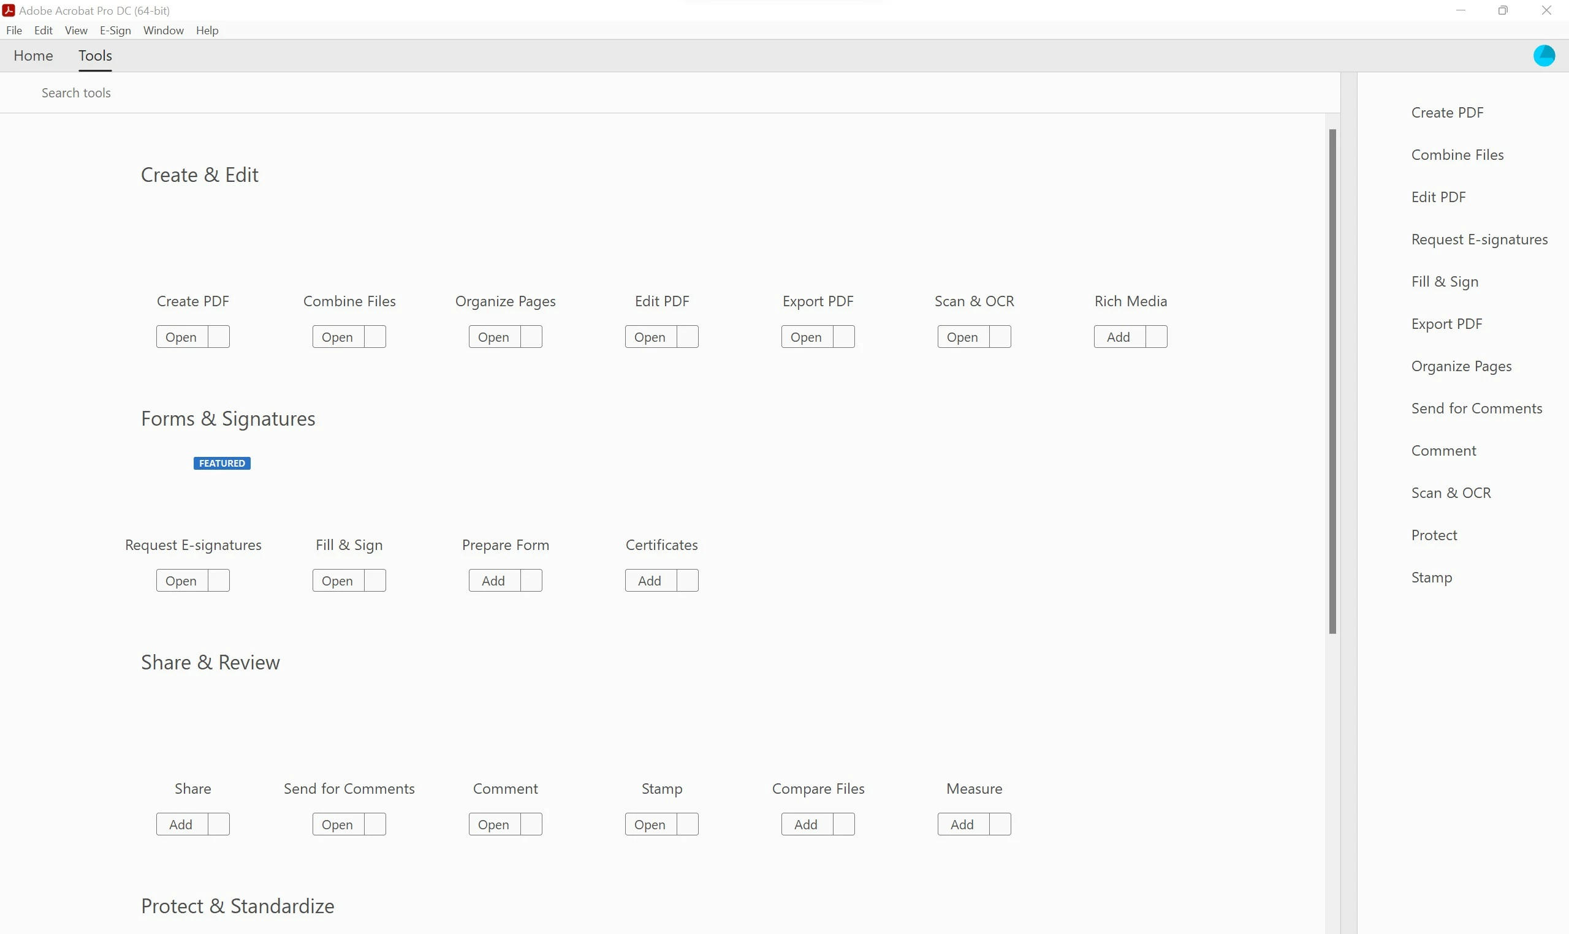This screenshot has height=934, width=1569.
Task: Expand dropdown beside Measure Add button
Action: tap(1000, 824)
